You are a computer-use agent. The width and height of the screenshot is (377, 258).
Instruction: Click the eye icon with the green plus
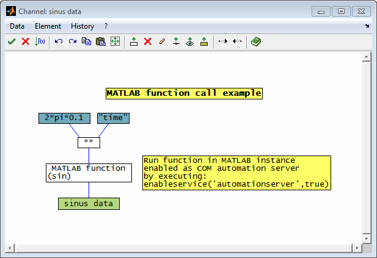[x=190, y=41]
